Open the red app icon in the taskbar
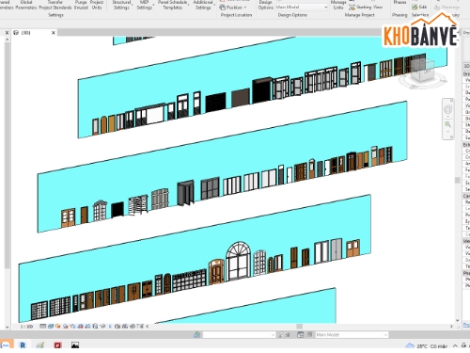Screen dimensions: 470x353 click(57, 345)
